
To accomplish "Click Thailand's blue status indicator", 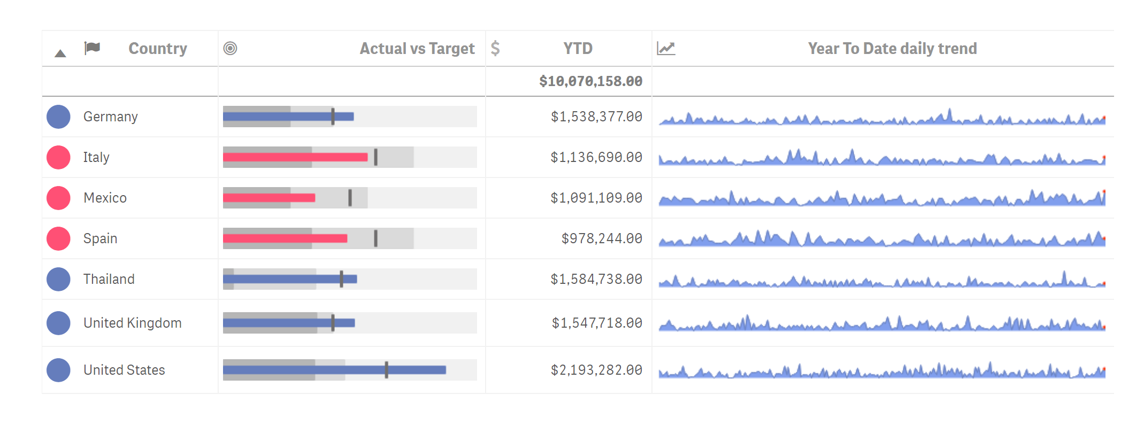I will coord(58,279).
